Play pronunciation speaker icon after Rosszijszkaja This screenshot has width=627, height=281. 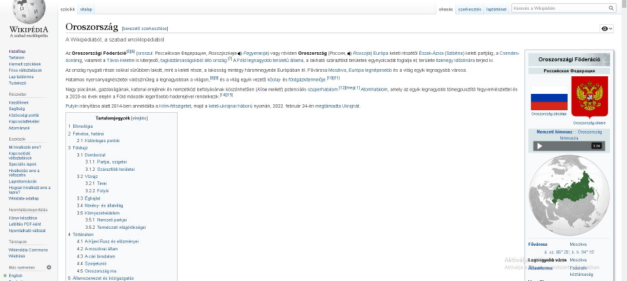(x=240, y=53)
